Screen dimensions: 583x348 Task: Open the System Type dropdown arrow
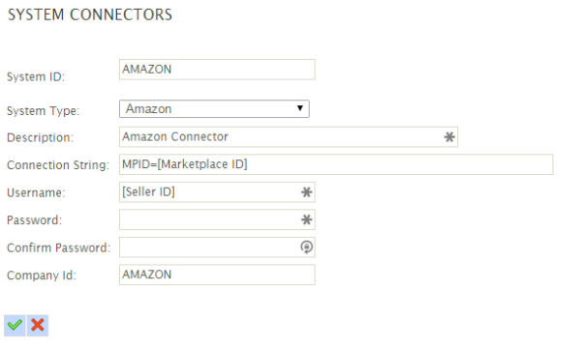(x=299, y=108)
